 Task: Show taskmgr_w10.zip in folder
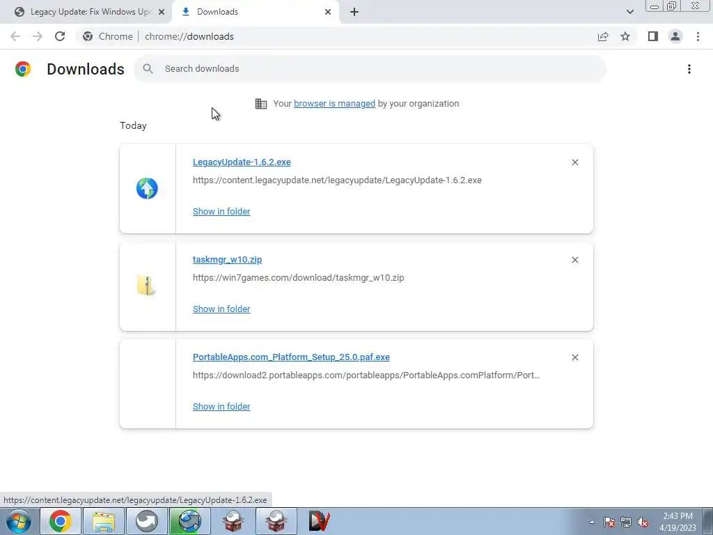pos(221,309)
